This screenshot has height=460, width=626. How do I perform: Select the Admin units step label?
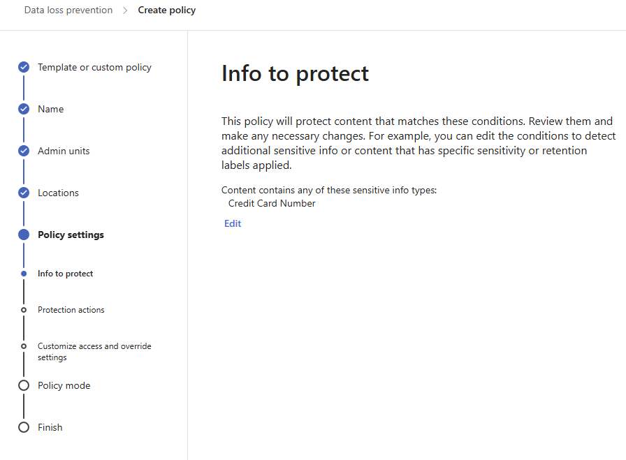[64, 151]
